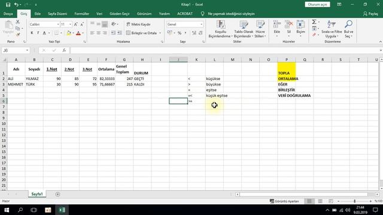Increase decimal places
The height and width of the screenshot is (215, 383).
point(194,33)
